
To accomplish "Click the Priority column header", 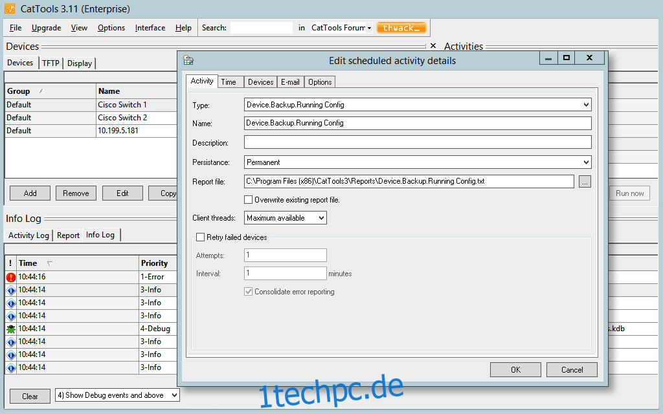I will (x=158, y=263).
